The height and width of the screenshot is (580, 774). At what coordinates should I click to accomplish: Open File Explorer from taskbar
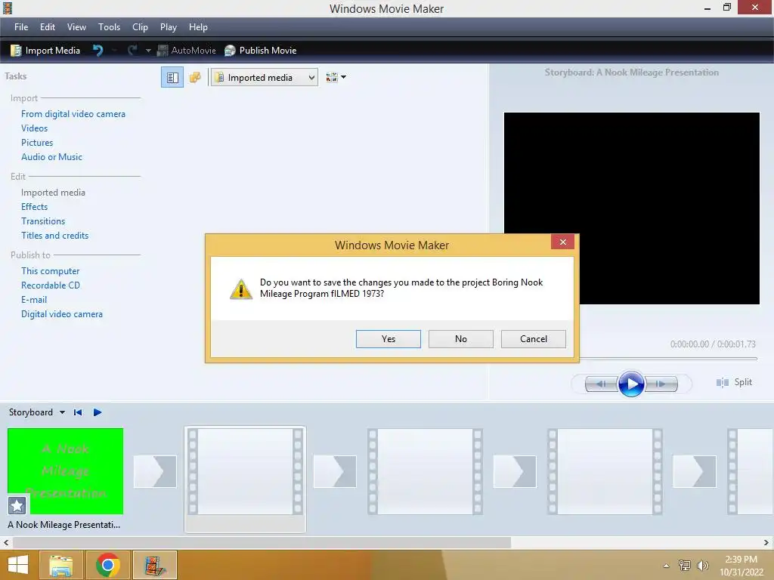pyautogui.click(x=60, y=565)
